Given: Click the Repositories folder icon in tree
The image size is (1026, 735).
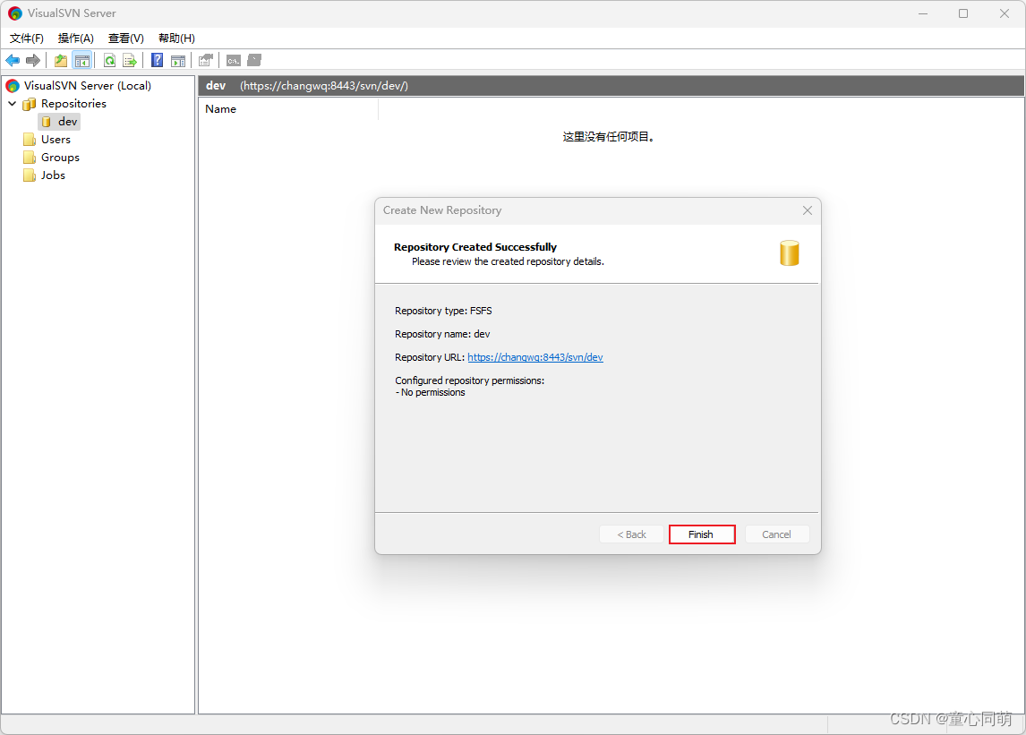Looking at the screenshot, I should click(x=30, y=104).
